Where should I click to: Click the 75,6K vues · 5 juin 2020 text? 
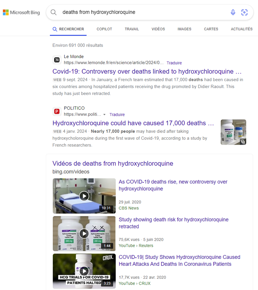coord(141,239)
